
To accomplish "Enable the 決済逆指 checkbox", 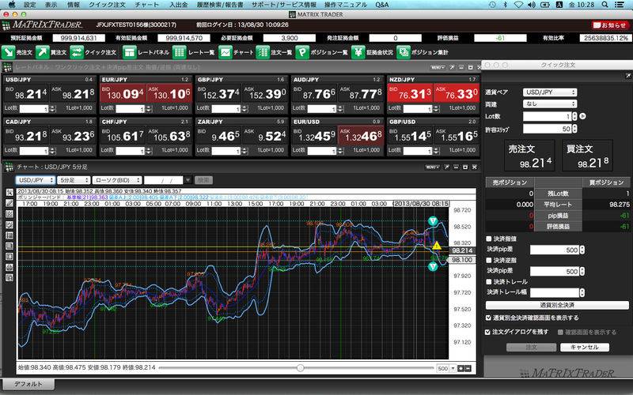I will pos(489,261).
